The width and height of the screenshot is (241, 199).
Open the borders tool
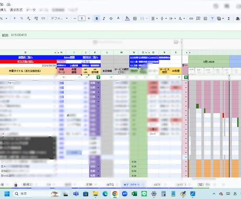135,18
